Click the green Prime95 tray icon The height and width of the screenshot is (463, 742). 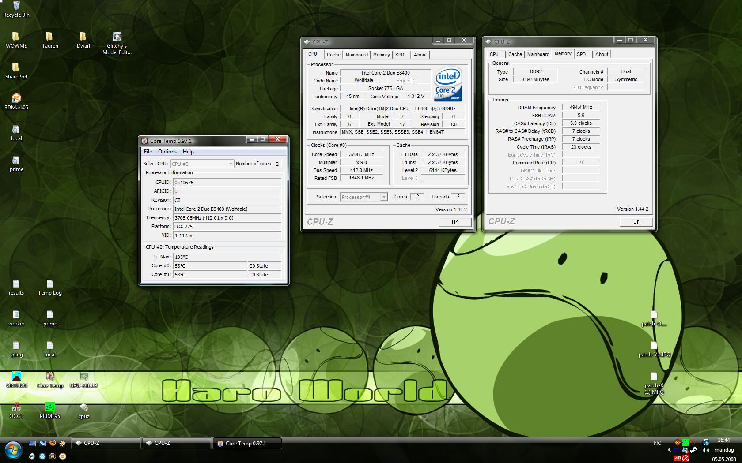tap(685, 442)
